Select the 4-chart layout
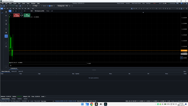188x106 pixels. click(22, 11)
